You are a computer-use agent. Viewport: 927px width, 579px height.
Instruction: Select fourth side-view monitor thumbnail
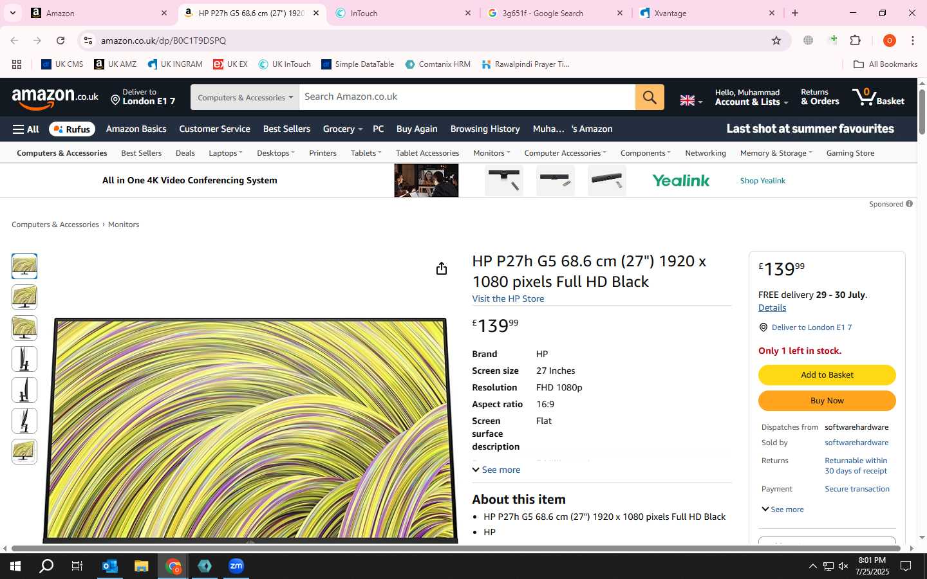point(24,359)
